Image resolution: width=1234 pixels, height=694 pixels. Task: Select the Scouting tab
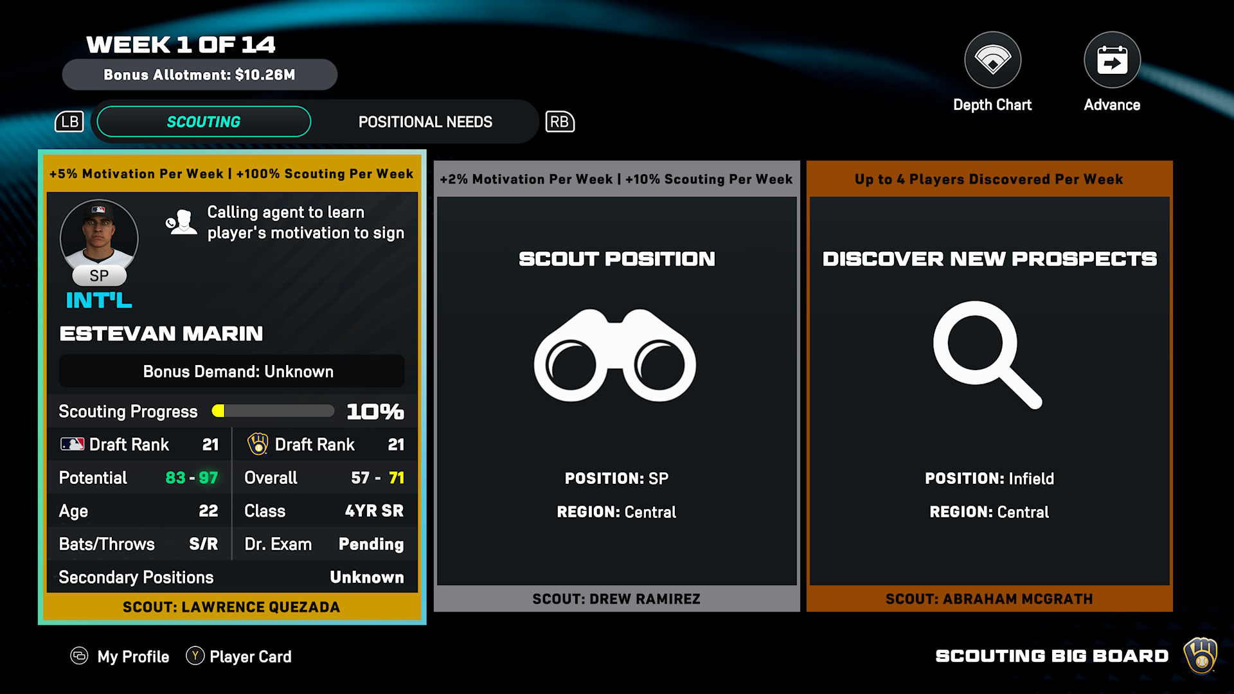coord(204,121)
